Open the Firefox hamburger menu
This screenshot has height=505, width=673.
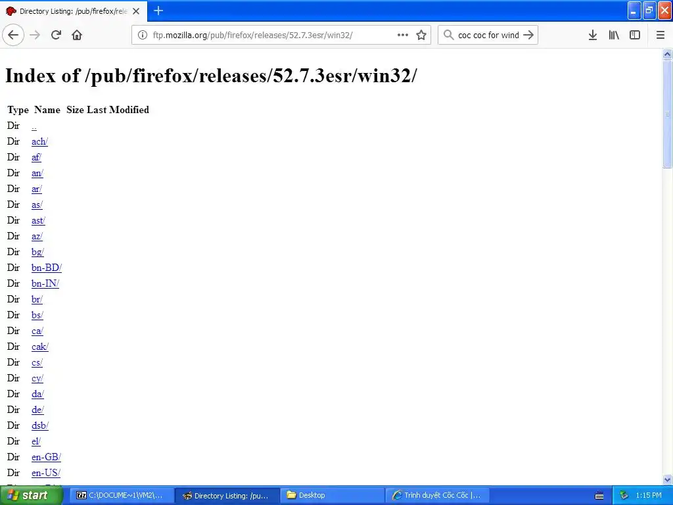tap(661, 36)
